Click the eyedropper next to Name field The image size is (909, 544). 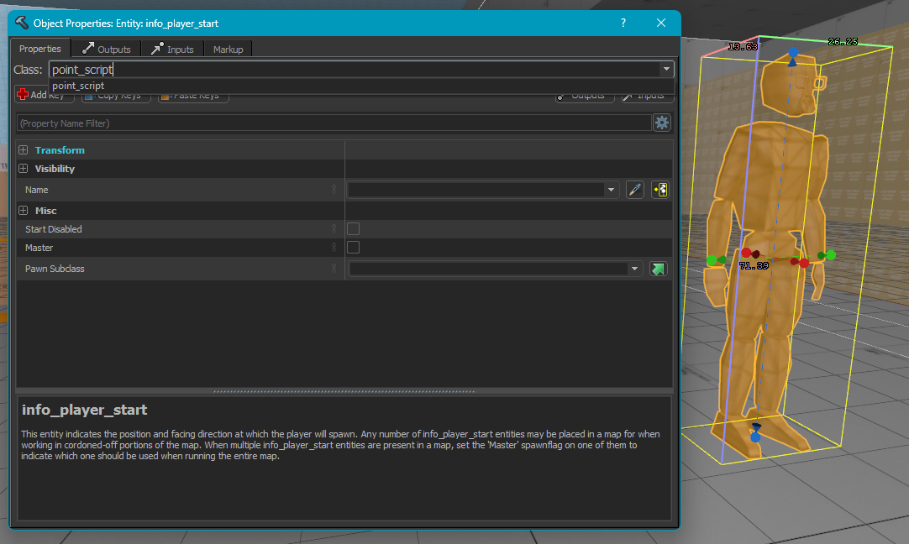pyautogui.click(x=635, y=190)
